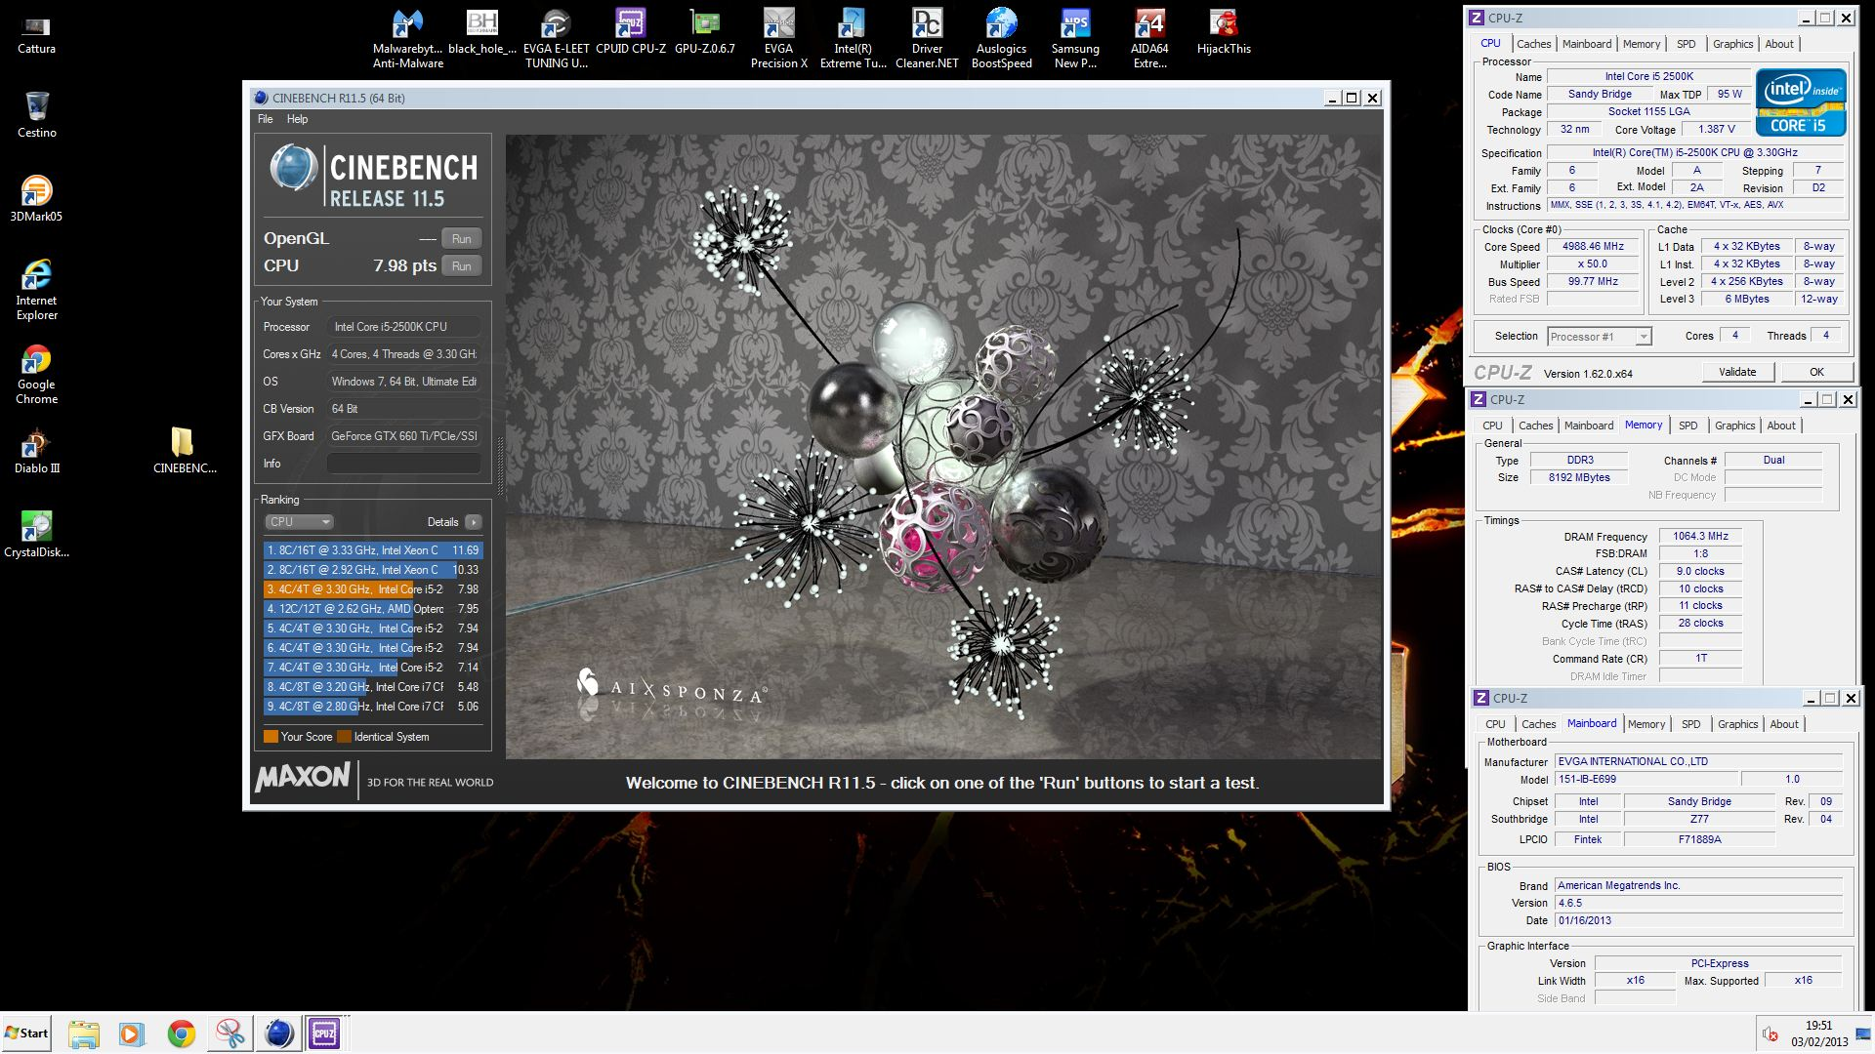The image size is (1875, 1054).
Task: Run the OpenGL benchmark
Action: pos(461,239)
